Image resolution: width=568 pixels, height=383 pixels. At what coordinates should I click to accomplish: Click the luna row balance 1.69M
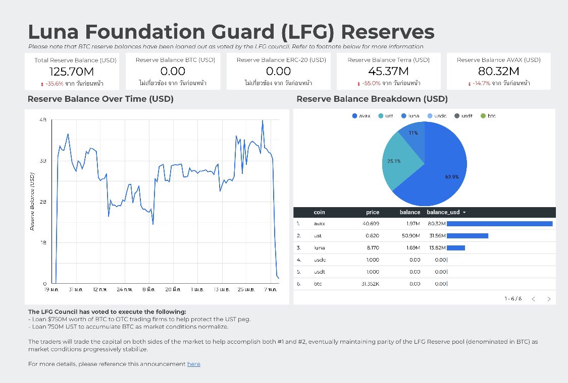click(x=413, y=248)
